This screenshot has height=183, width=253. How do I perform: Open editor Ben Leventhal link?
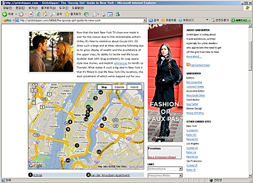click(x=194, y=82)
